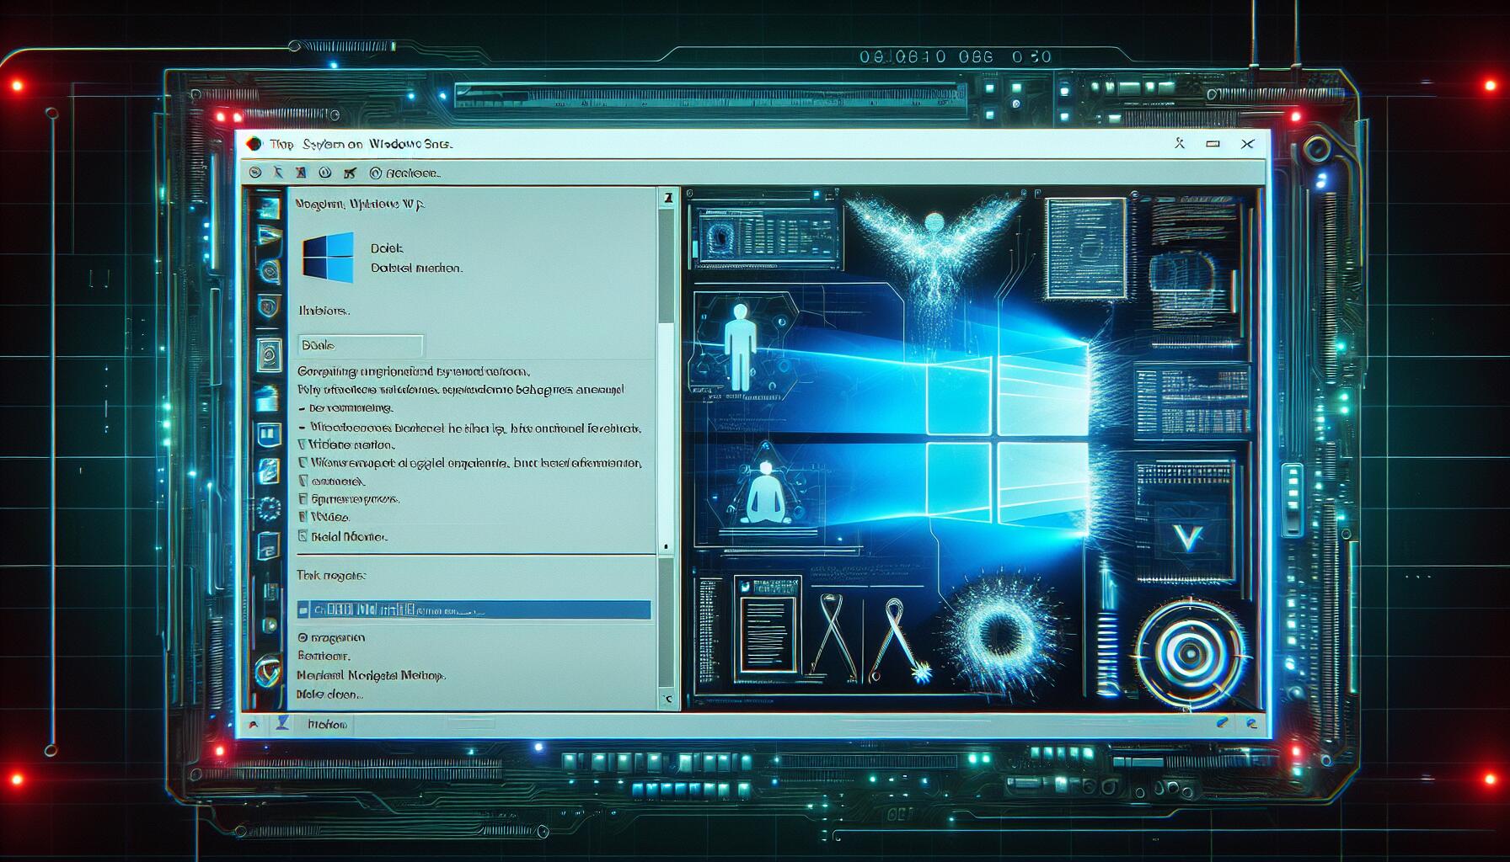Tick the first checkbox in the options list
Viewport: 1510px width, 862px height.
(303, 444)
